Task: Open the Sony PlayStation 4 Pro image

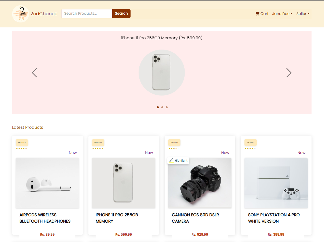Action: click(276, 183)
